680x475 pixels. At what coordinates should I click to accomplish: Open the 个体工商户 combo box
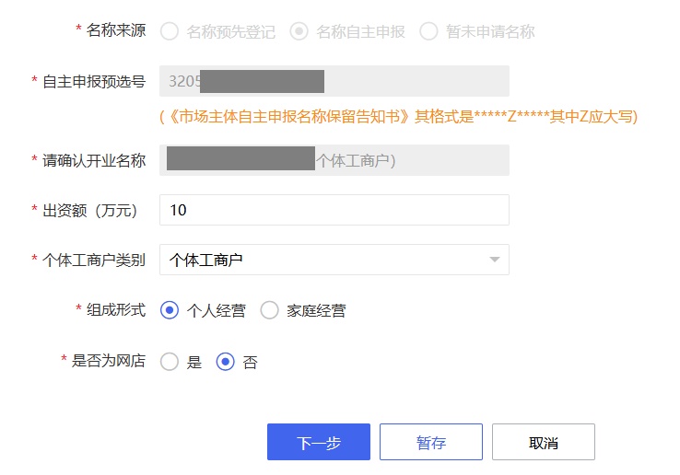334,260
